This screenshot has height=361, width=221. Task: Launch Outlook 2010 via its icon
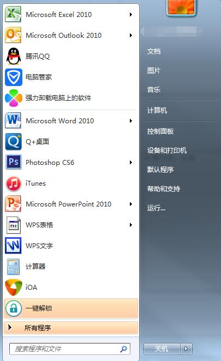13,35
